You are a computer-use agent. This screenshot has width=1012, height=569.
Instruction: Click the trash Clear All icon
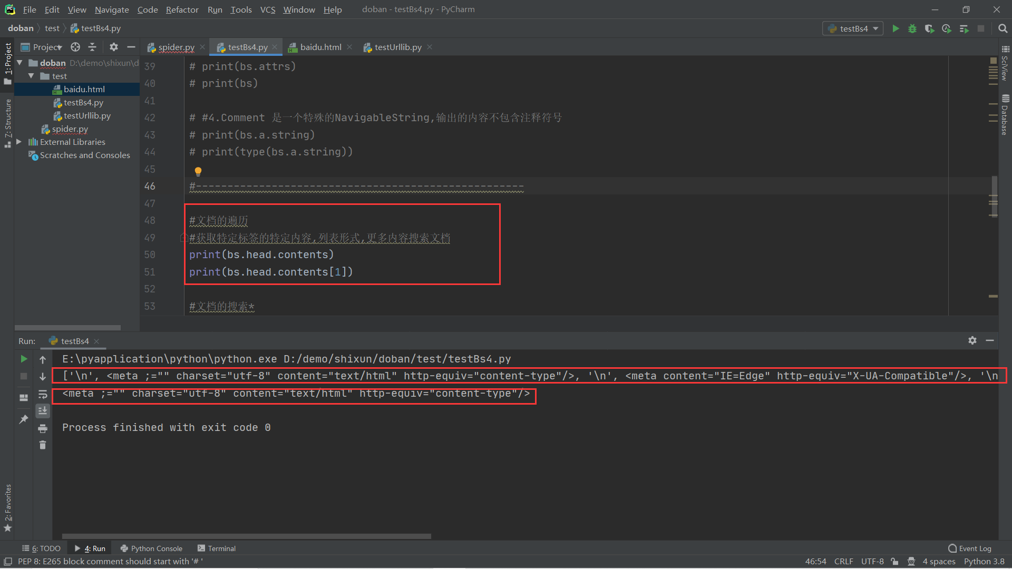43,445
